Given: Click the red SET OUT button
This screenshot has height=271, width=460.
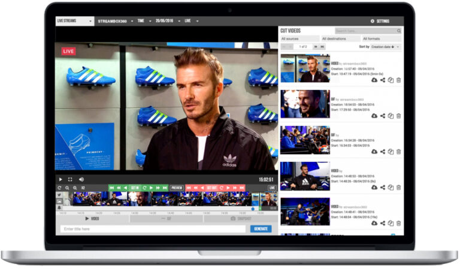Looking at the screenshot, I should tap(212, 188).
